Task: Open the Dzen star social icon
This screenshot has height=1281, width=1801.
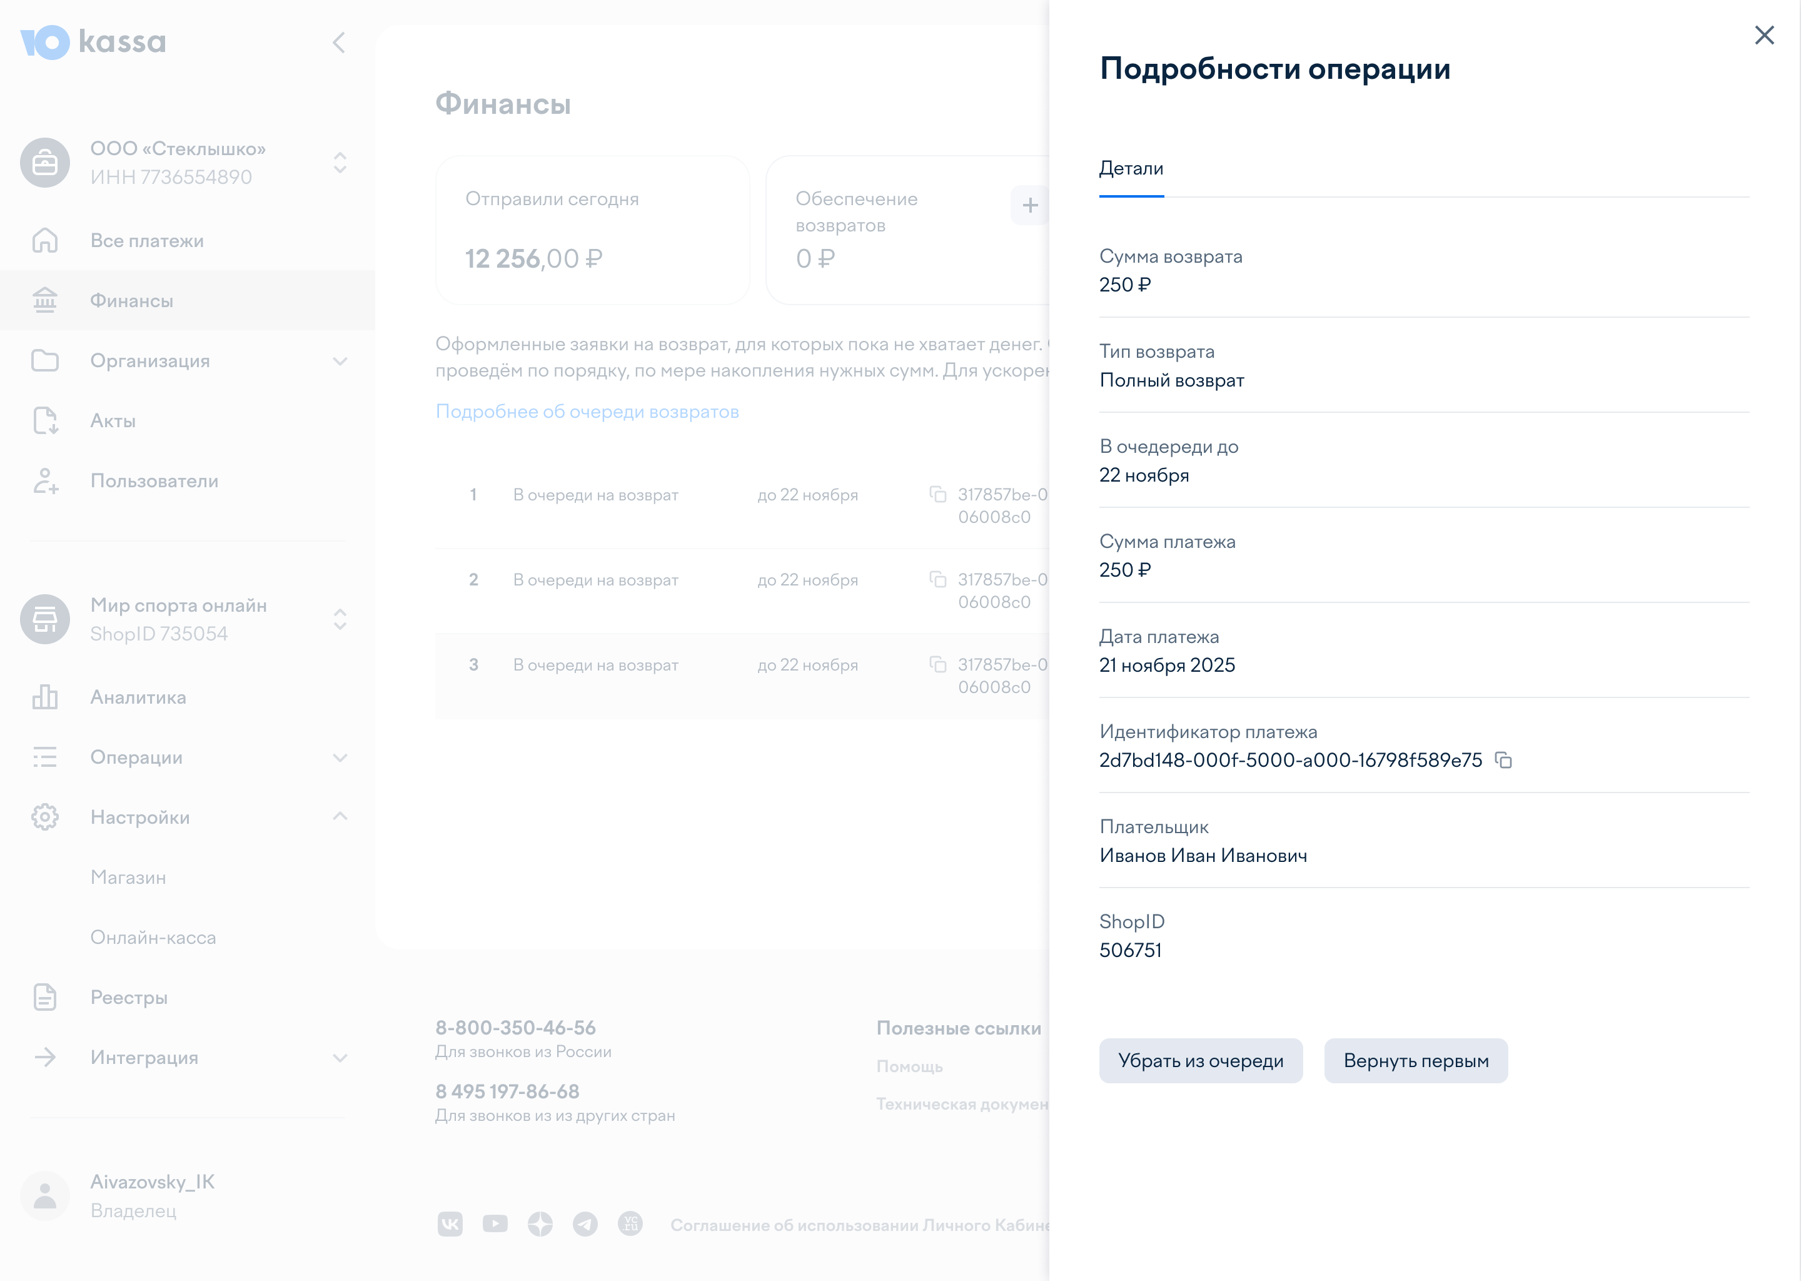Action: click(x=540, y=1224)
